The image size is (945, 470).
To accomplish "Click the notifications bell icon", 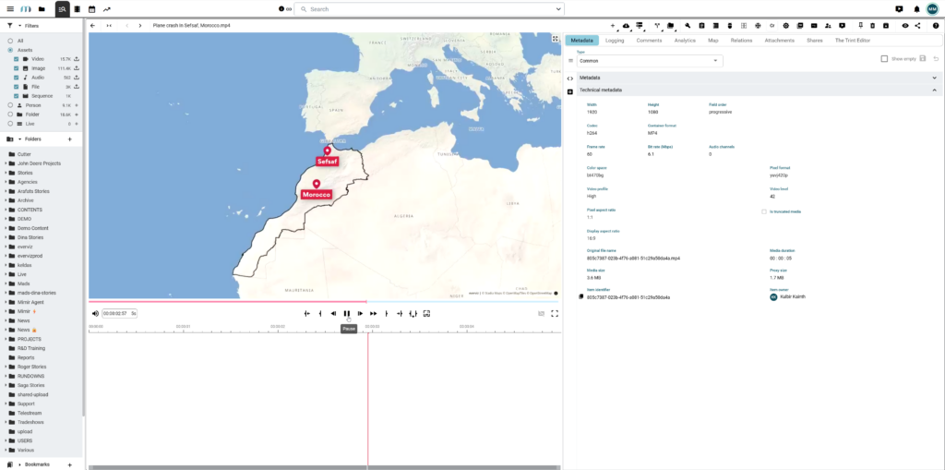I will pyautogui.click(x=916, y=9).
